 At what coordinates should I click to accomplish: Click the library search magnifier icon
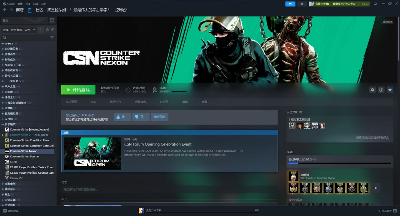pos(4,38)
